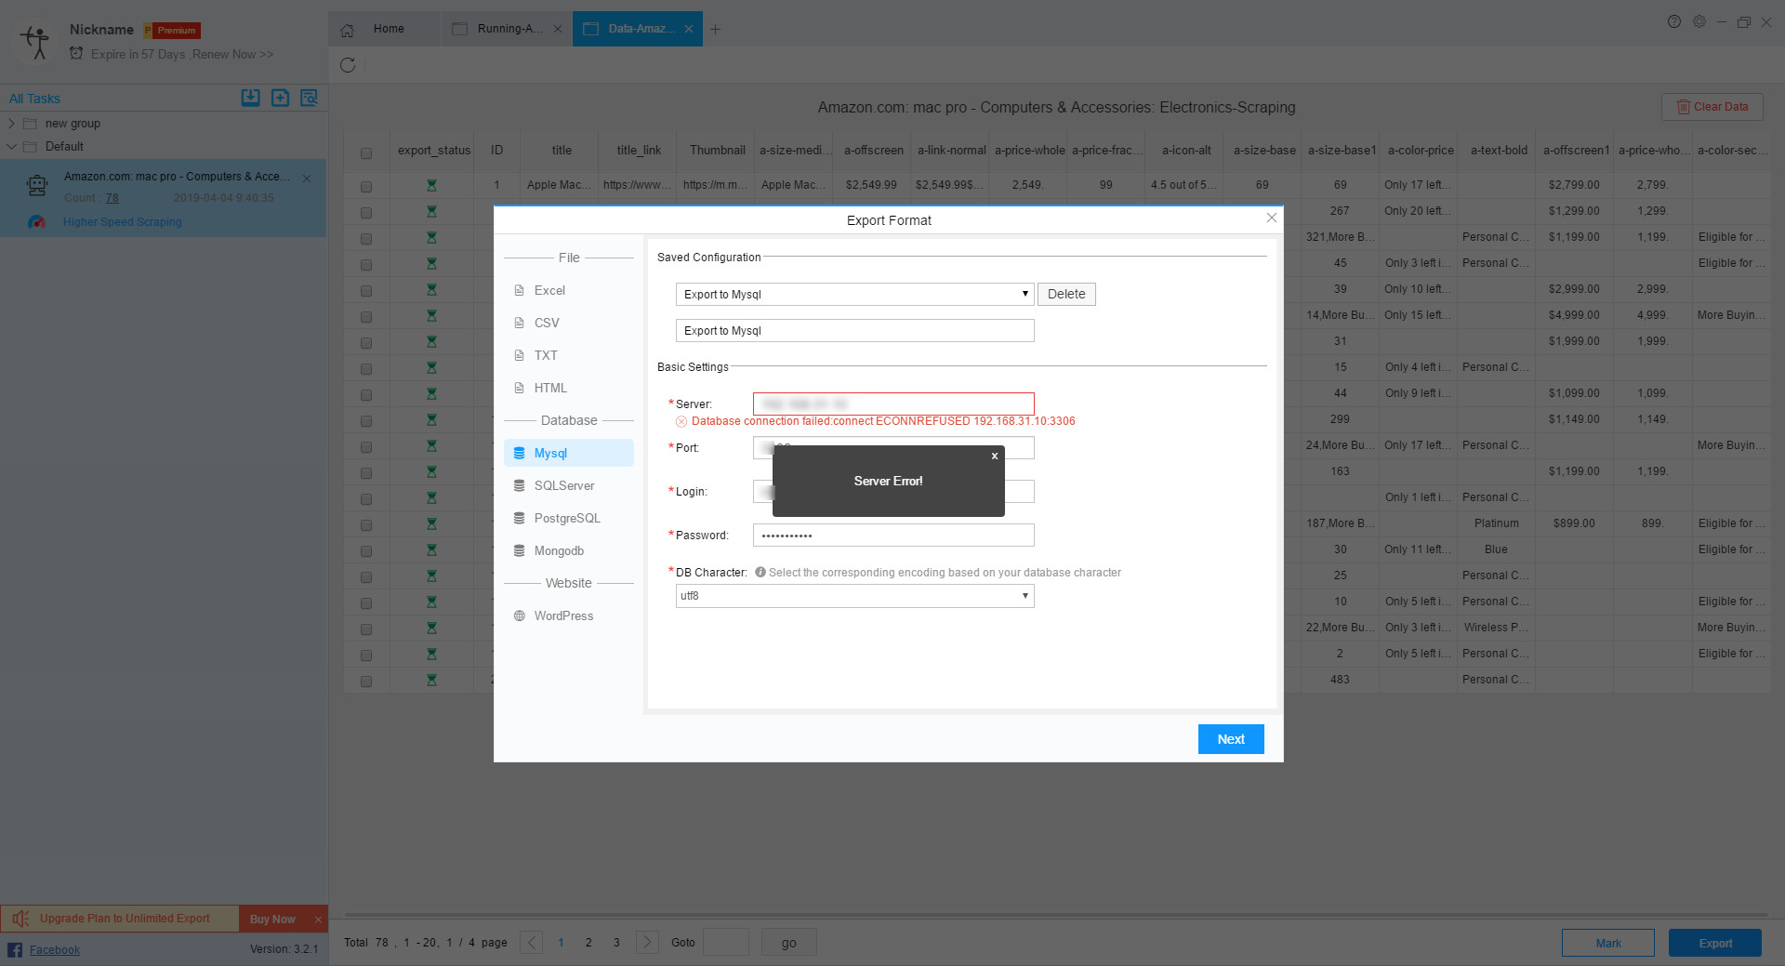Click Buy Now in upgrade banner
Image resolution: width=1785 pixels, height=966 pixels.
(272, 920)
